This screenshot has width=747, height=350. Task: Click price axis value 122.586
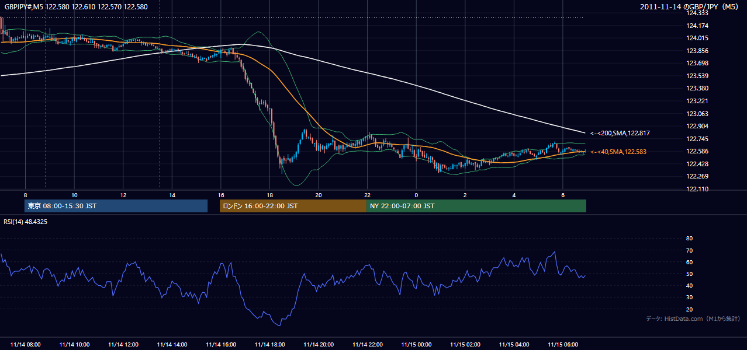[x=697, y=151]
